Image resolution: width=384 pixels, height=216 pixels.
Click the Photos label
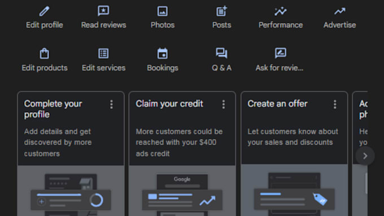click(x=163, y=25)
